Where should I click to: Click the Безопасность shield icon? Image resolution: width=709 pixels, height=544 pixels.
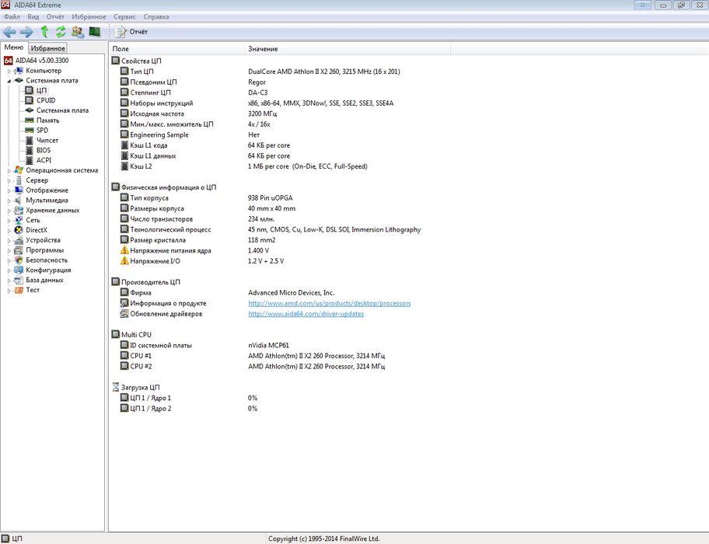click(x=19, y=260)
